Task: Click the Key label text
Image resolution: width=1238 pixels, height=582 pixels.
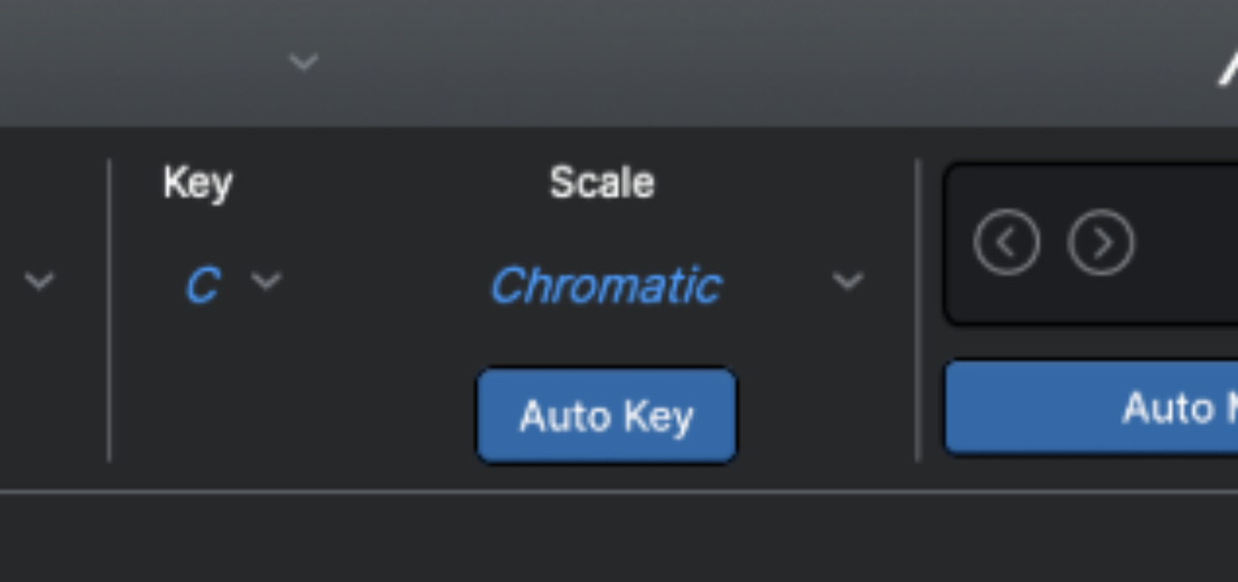Action: click(x=198, y=183)
